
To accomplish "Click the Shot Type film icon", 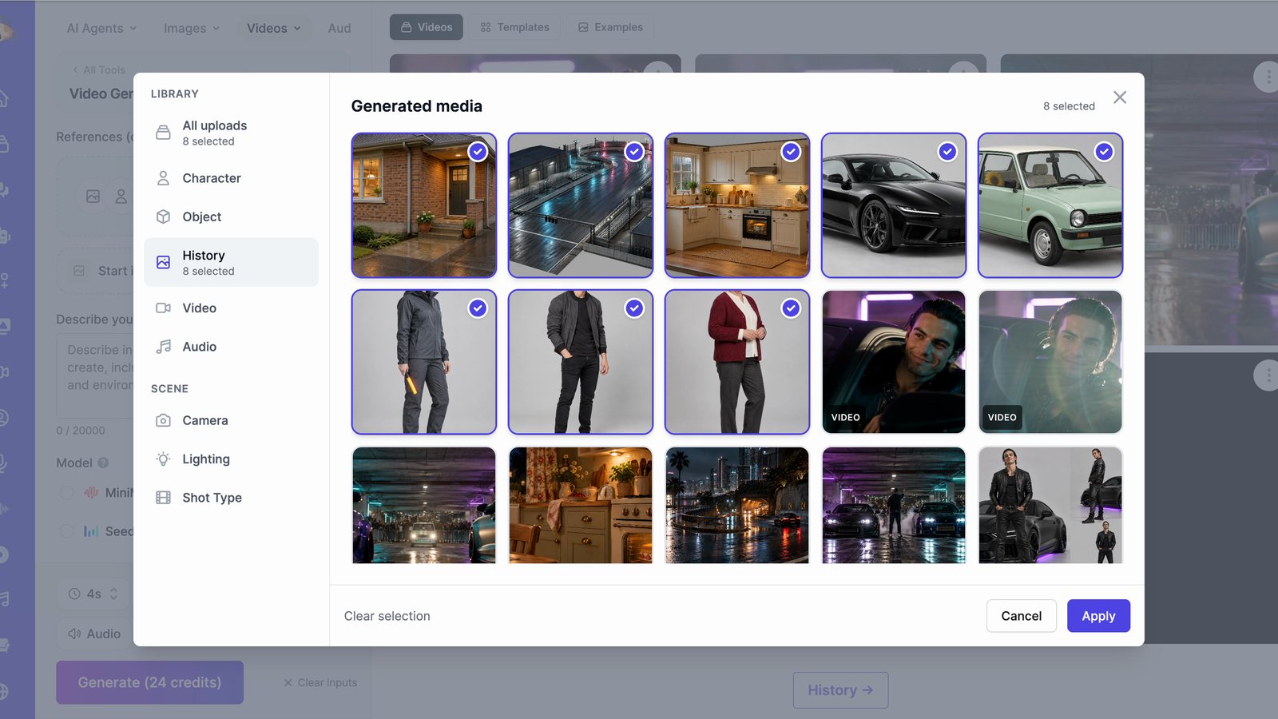I will (x=163, y=498).
